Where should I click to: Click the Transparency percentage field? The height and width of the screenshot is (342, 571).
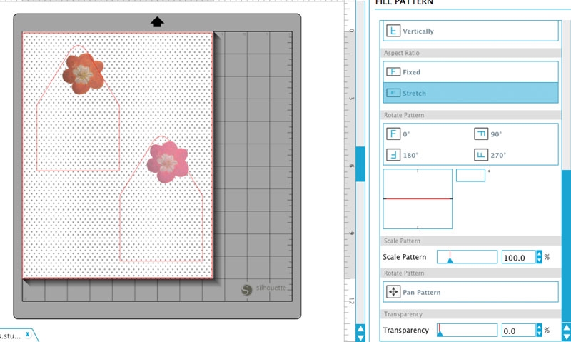(x=519, y=331)
